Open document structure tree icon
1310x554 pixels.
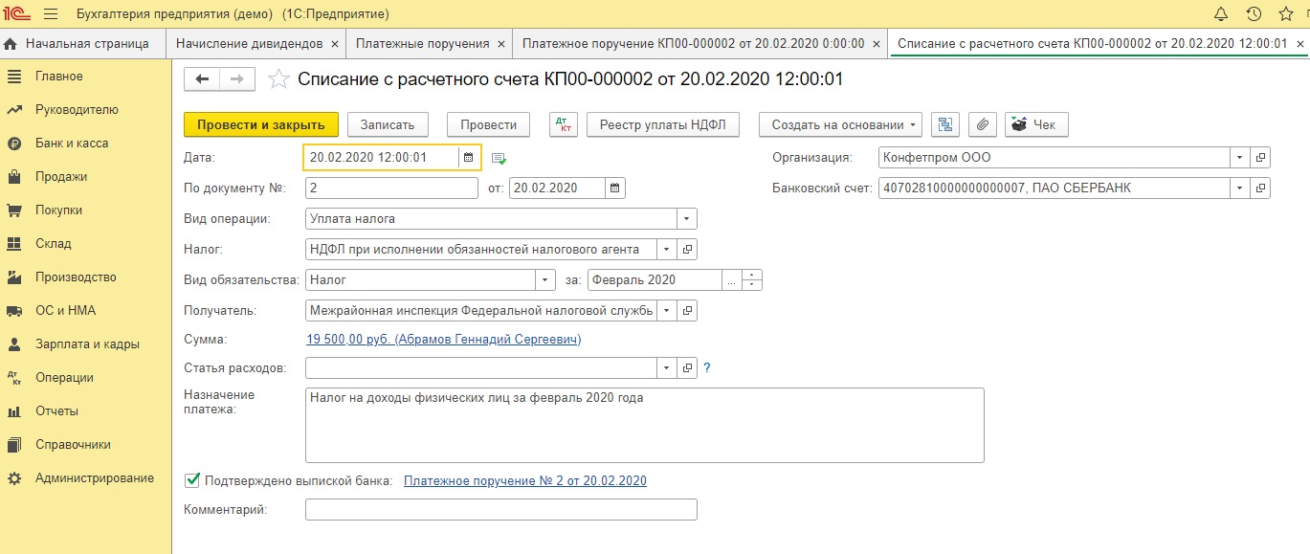[945, 124]
